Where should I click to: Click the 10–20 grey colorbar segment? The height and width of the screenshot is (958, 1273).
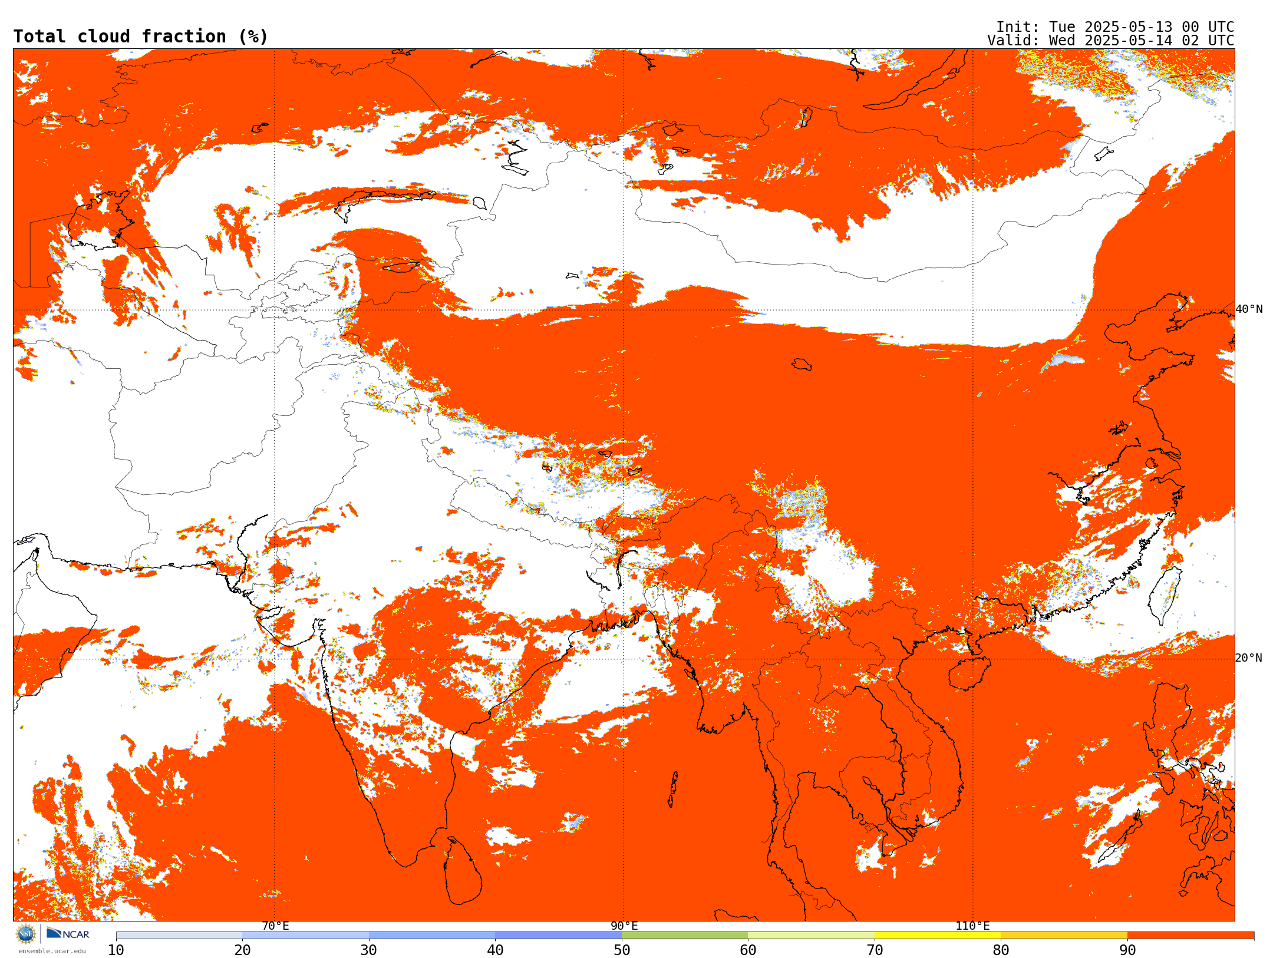179,936
